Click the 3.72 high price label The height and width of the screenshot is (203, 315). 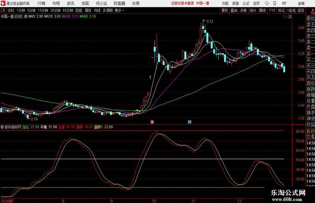pyautogui.click(x=210, y=22)
